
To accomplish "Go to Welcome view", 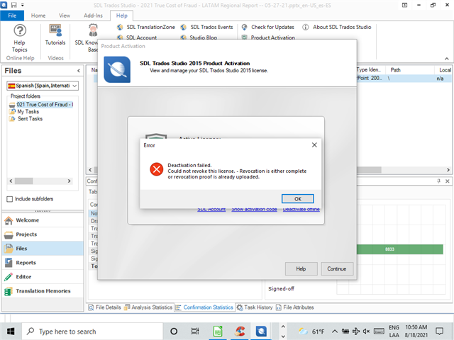I will 43,220.
